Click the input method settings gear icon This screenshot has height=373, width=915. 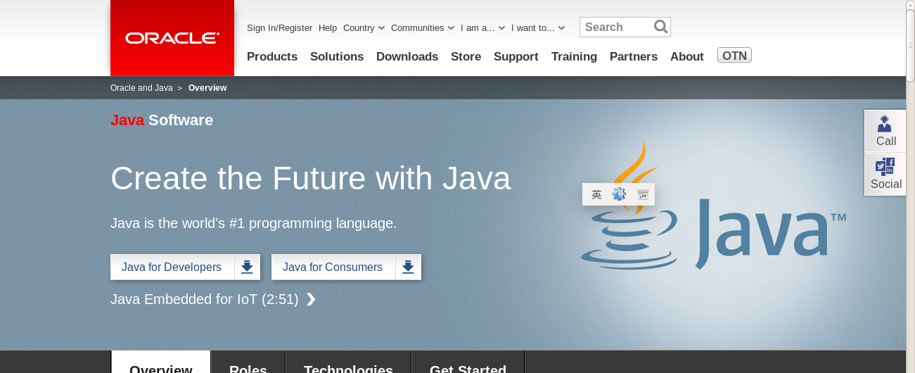619,194
